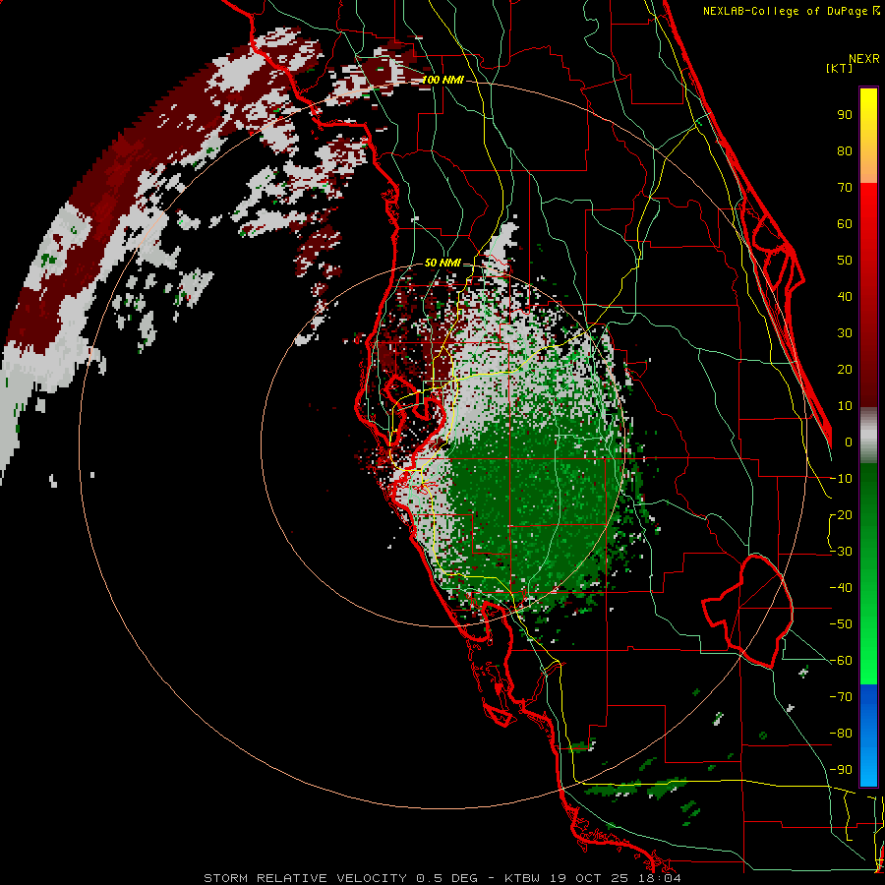Viewport: 885px width, 885px height.
Task: Select the -50 value on velocity scale
Action: click(x=841, y=624)
